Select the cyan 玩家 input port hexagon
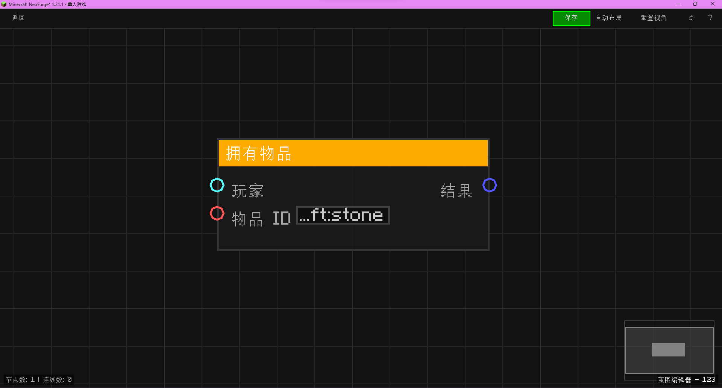The image size is (722, 388). click(217, 185)
